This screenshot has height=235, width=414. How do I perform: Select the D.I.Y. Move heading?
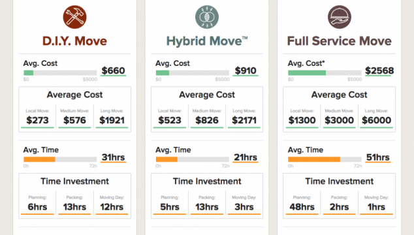[74, 41]
